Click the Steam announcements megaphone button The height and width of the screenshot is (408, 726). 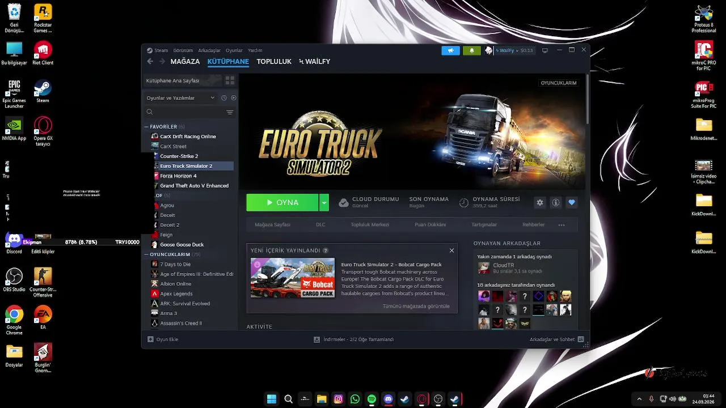click(451, 50)
